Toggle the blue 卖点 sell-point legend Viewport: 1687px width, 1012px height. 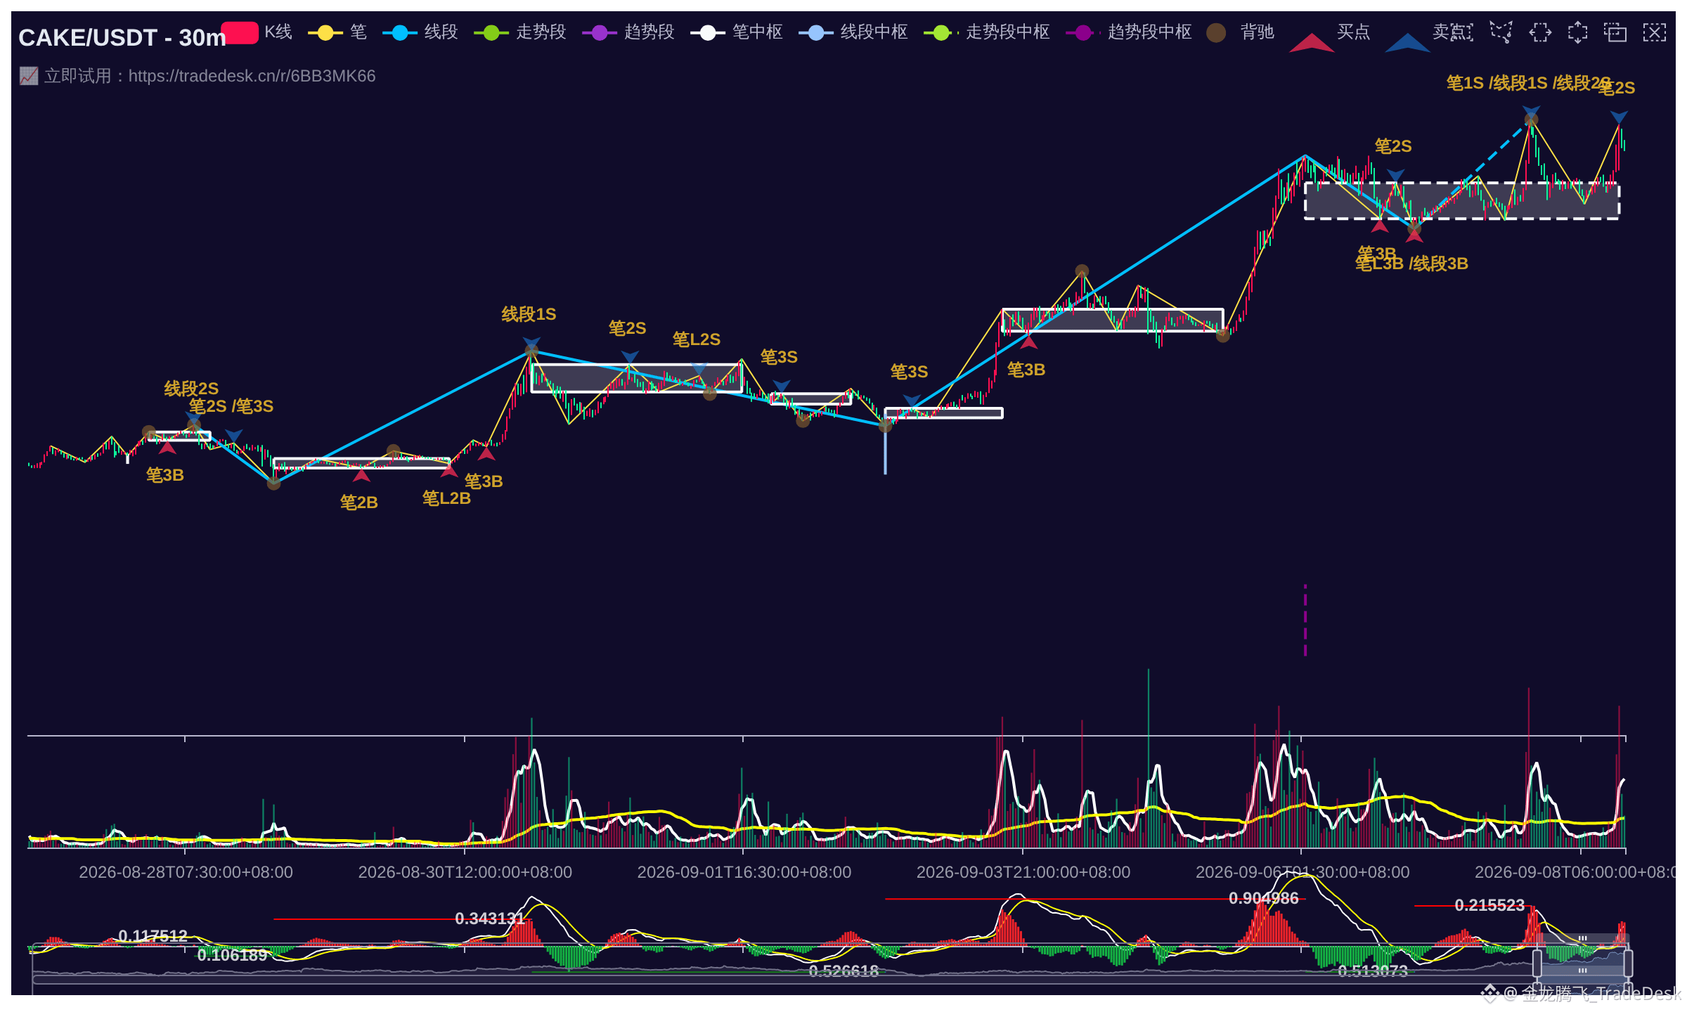(1419, 35)
